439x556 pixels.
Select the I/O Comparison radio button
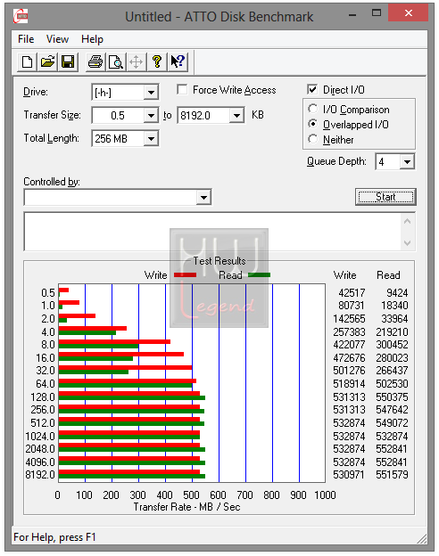tap(313, 109)
